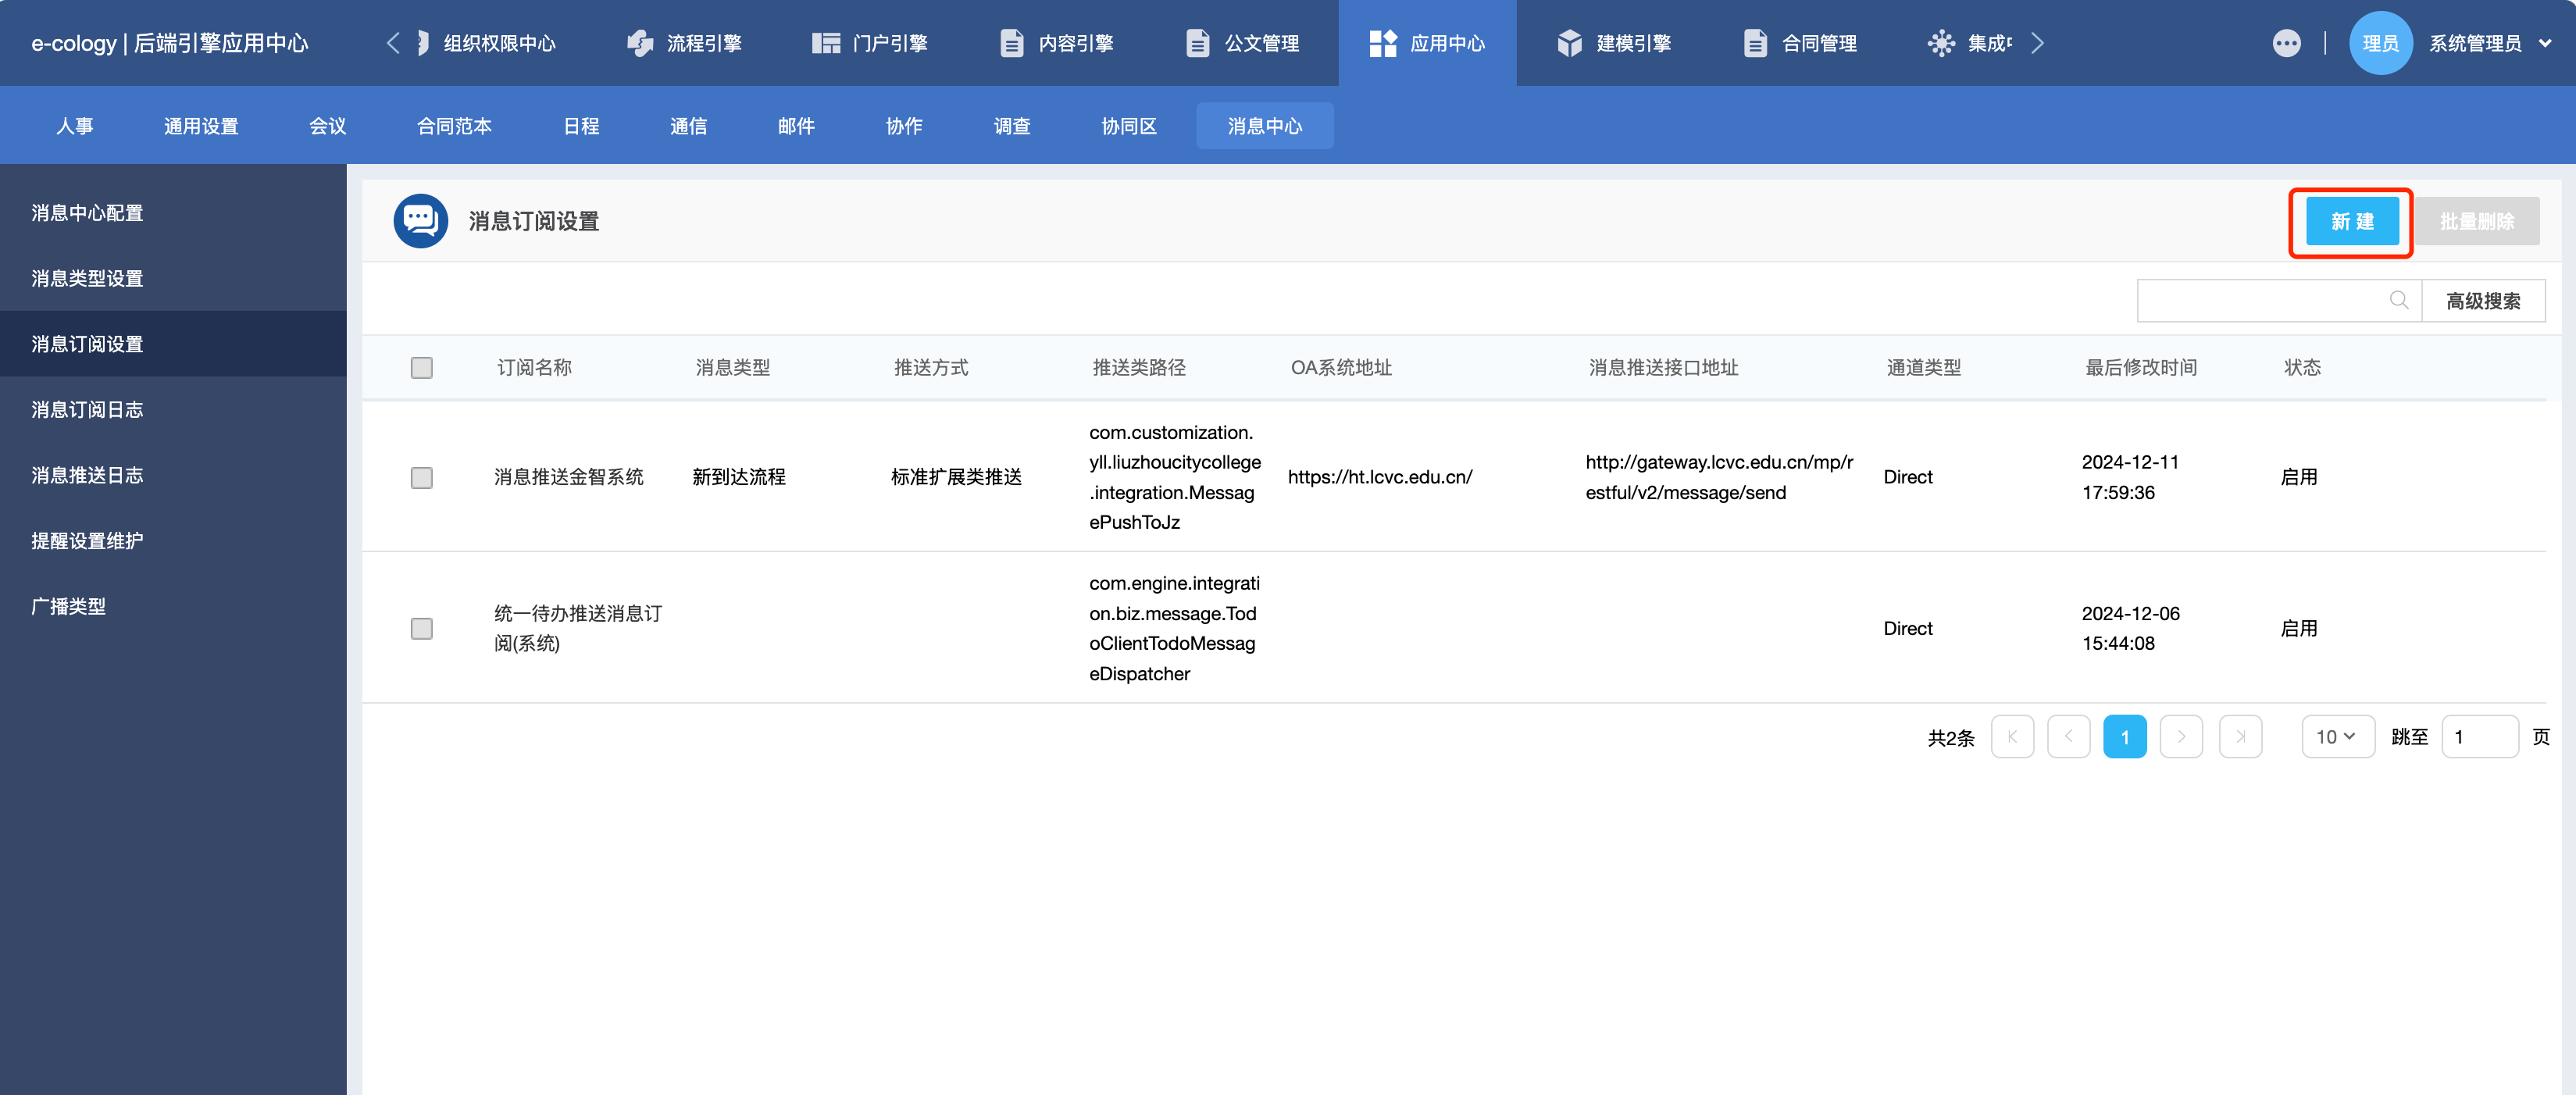Open the 门户引擎 module icon

[x=826, y=43]
